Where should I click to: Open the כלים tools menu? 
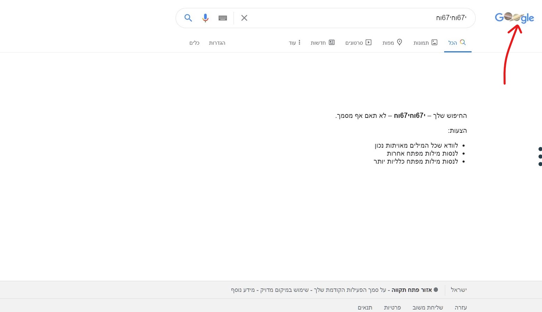click(194, 43)
